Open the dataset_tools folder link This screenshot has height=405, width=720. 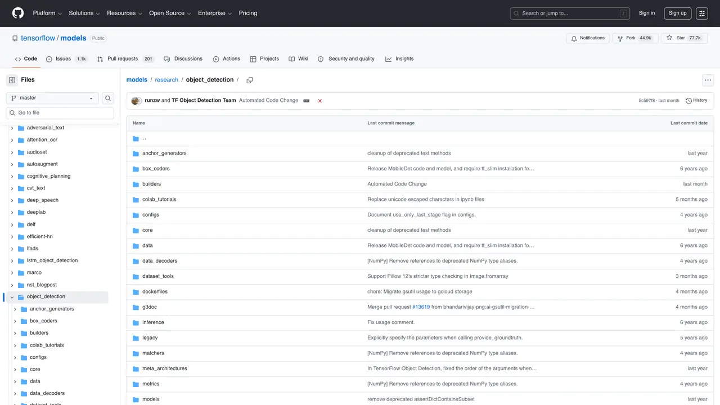pyautogui.click(x=158, y=276)
